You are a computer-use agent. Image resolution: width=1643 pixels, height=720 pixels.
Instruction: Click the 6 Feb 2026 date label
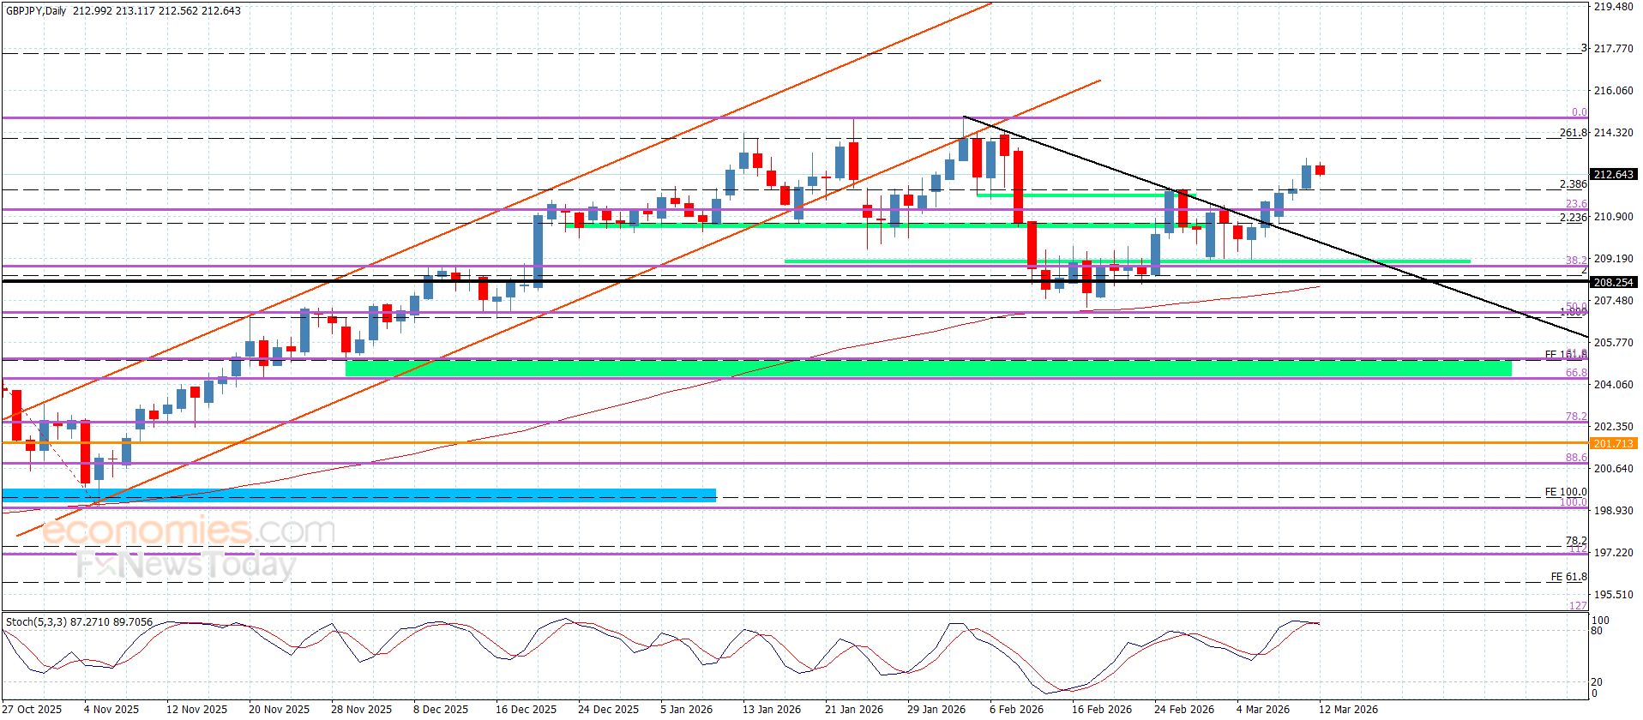[x=1016, y=709]
